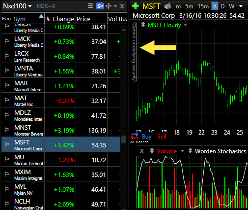The width and height of the screenshot is (248, 210).
Task: Click the flag icon for LVNTA
Action: click(7, 70)
